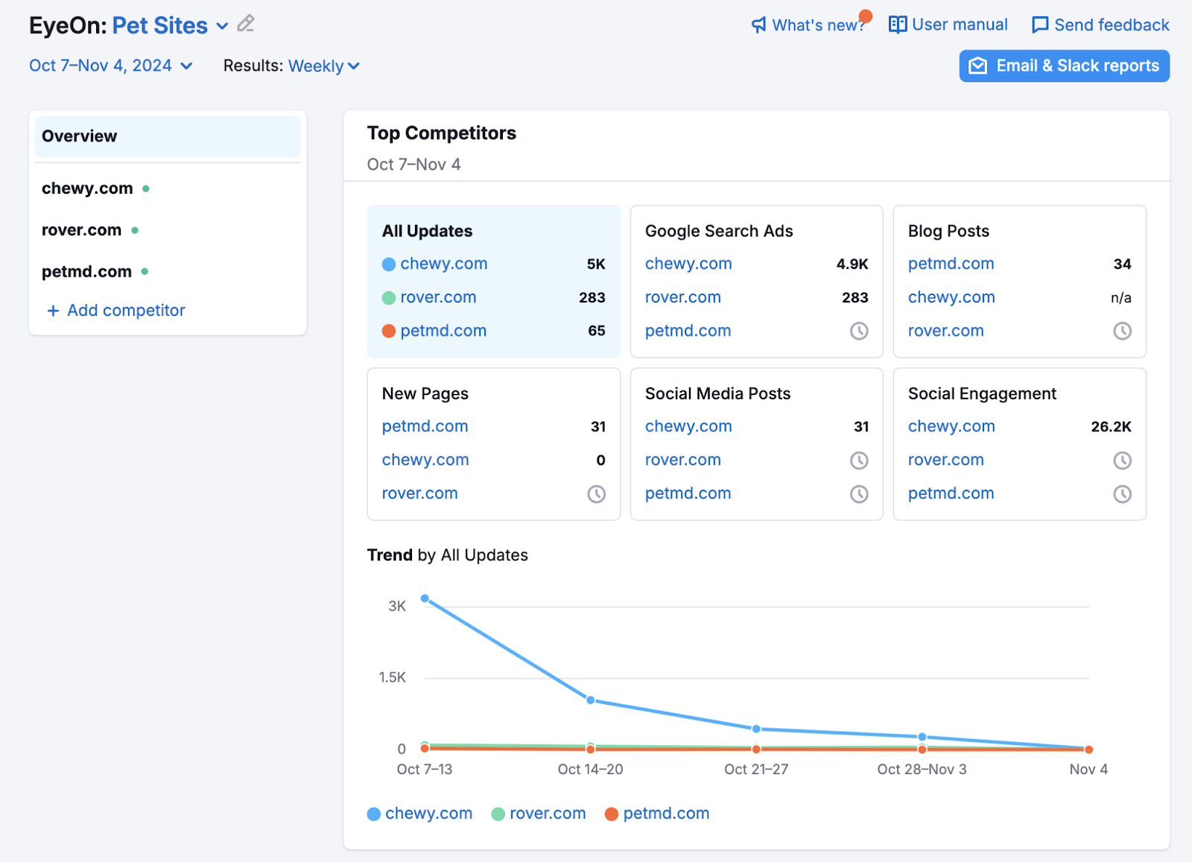The image size is (1192, 862).
Task: Click the pencil icon to rename Pet Sites
Action: tap(246, 24)
